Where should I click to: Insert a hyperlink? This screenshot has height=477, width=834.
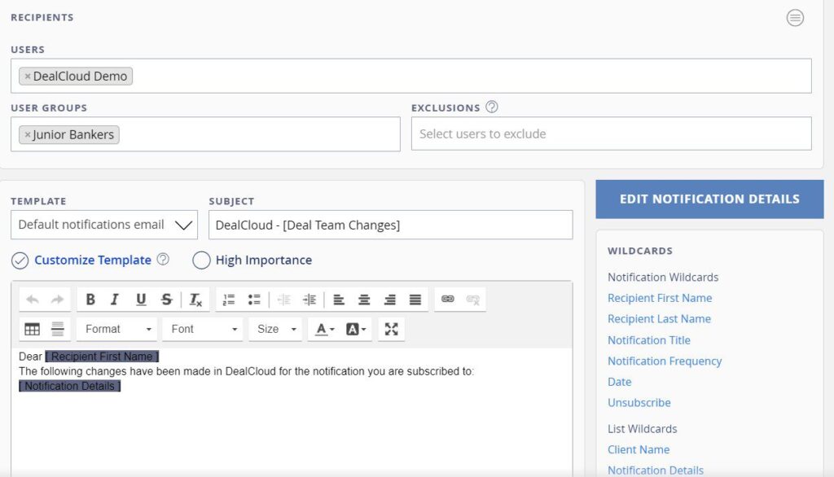(x=448, y=299)
